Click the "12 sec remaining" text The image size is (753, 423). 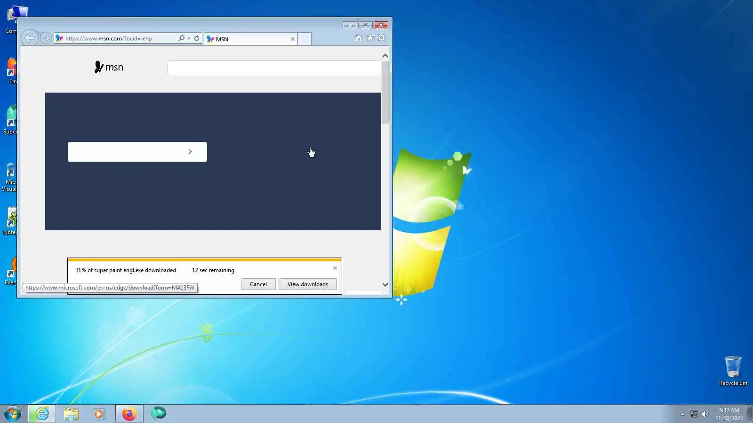pos(213,270)
